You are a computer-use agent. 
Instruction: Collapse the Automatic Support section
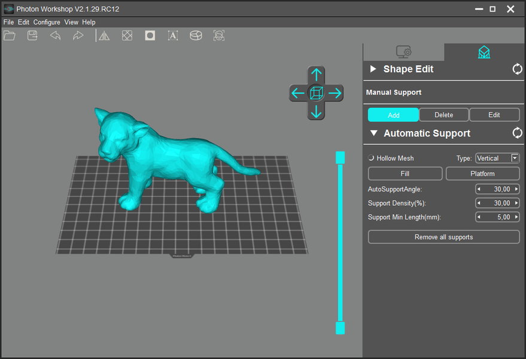coord(373,133)
